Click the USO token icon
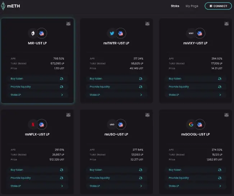Viewport: 234px width, 196px height. point(112,124)
